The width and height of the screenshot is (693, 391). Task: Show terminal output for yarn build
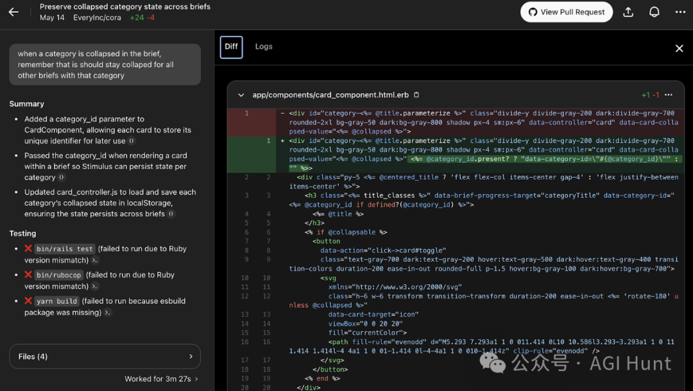107,313
